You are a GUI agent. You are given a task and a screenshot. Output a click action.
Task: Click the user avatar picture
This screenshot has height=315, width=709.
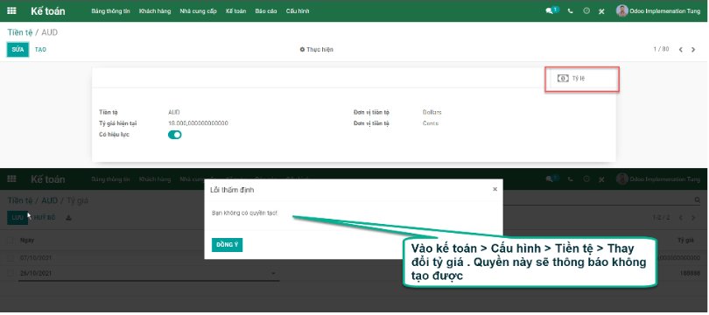[622, 10]
